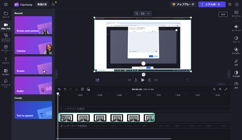Image resolution: width=242 pixels, height=140 pixels.
Task: Open the Speed panel on right sidebar
Action: pos(236,85)
